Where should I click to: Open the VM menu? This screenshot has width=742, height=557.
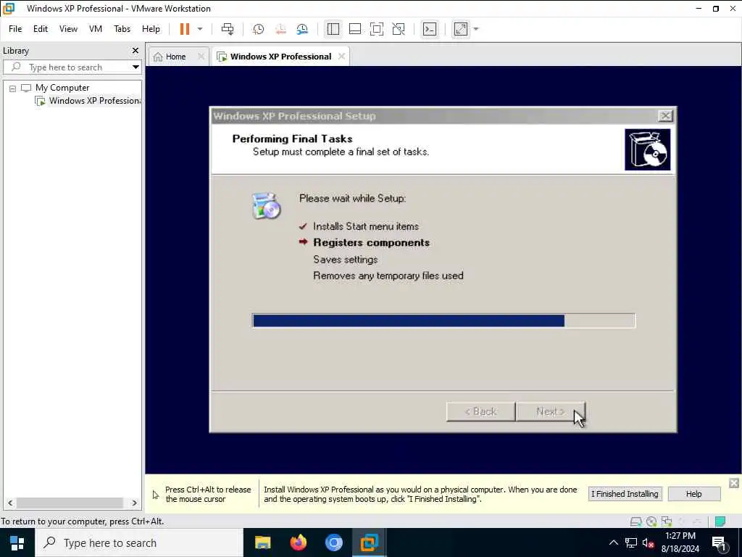(x=96, y=29)
